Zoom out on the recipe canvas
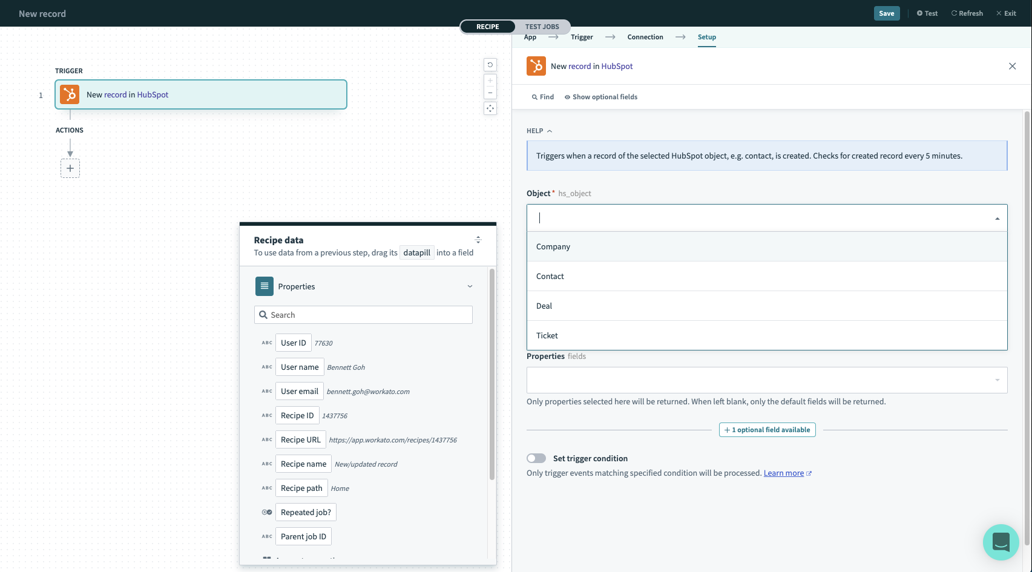Viewport: 1032px width, 572px height. point(490,92)
